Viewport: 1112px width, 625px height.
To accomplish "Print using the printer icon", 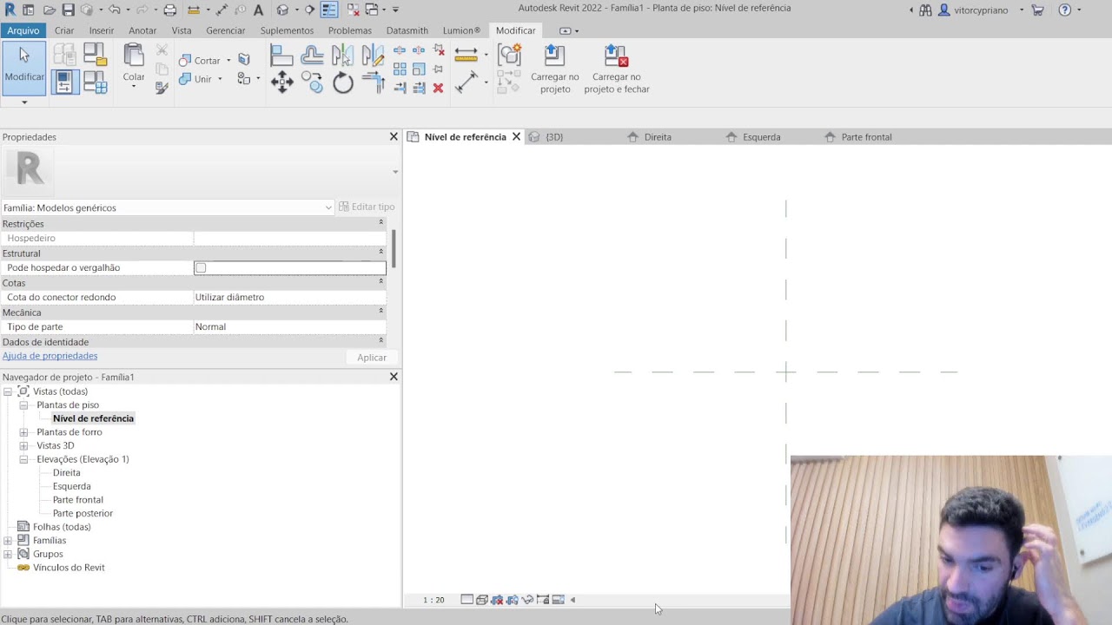I will tap(170, 10).
